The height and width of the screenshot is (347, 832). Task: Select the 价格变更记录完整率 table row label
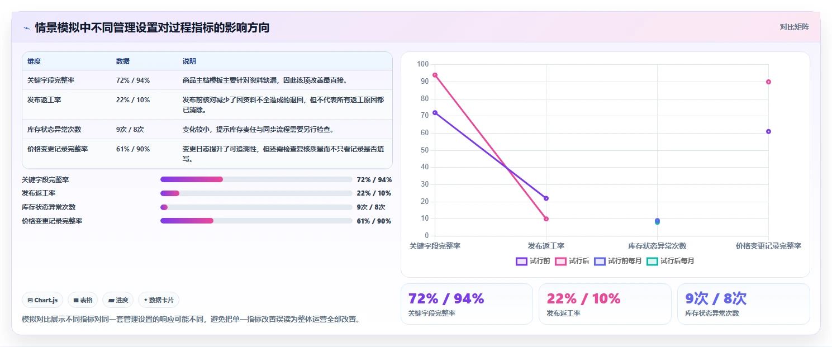pos(58,149)
